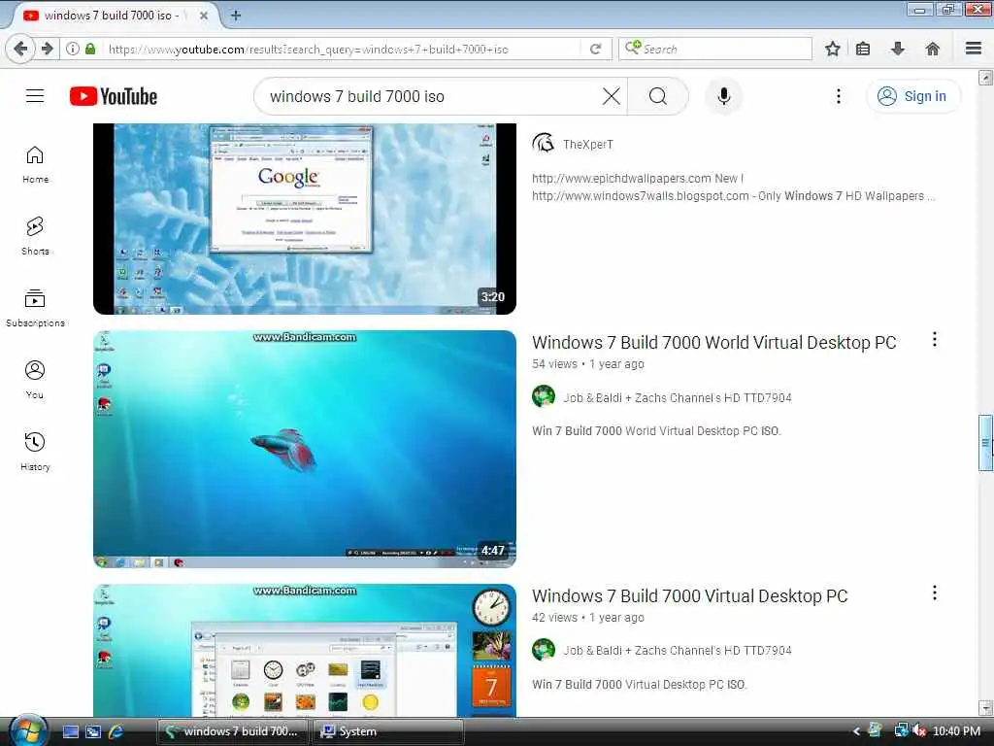Click the muted volume tray icon
Image resolution: width=994 pixels, height=746 pixels.
click(919, 731)
